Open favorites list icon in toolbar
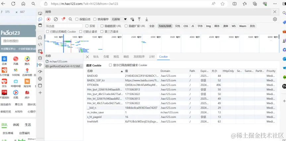The image size is (286, 141). pos(245,4)
